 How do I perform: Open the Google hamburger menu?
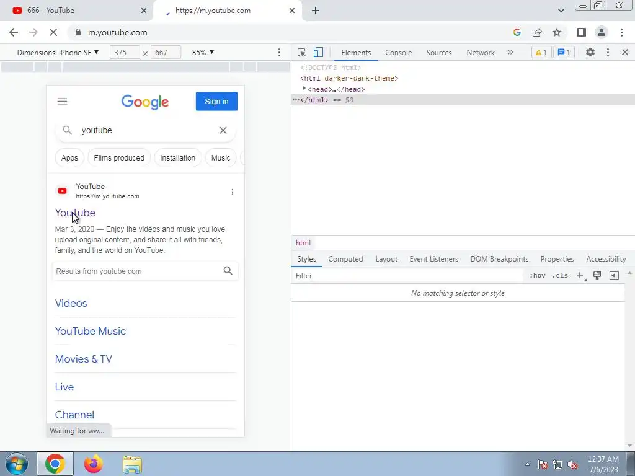click(x=62, y=101)
